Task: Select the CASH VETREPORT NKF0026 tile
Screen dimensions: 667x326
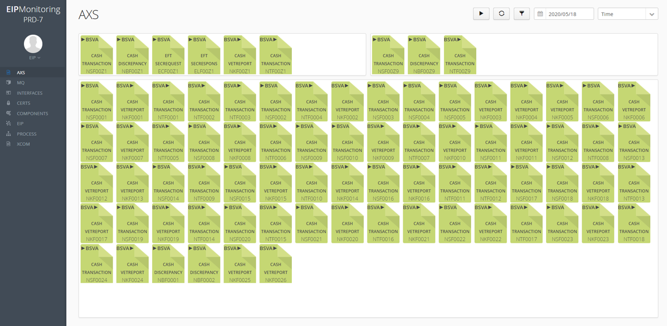Action: point(276,264)
